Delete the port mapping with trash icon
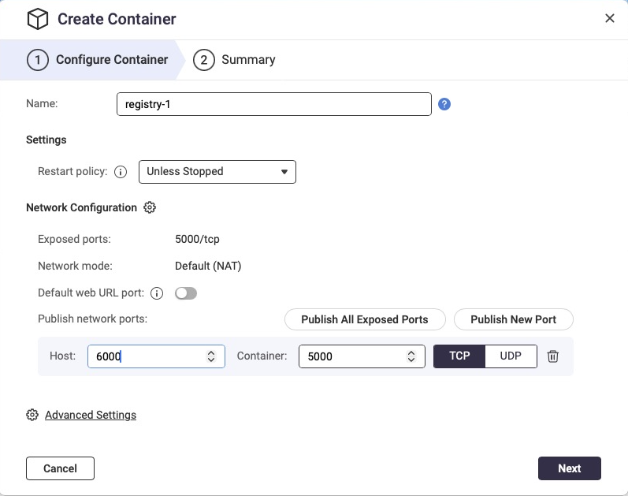This screenshot has width=628, height=496. click(x=553, y=356)
